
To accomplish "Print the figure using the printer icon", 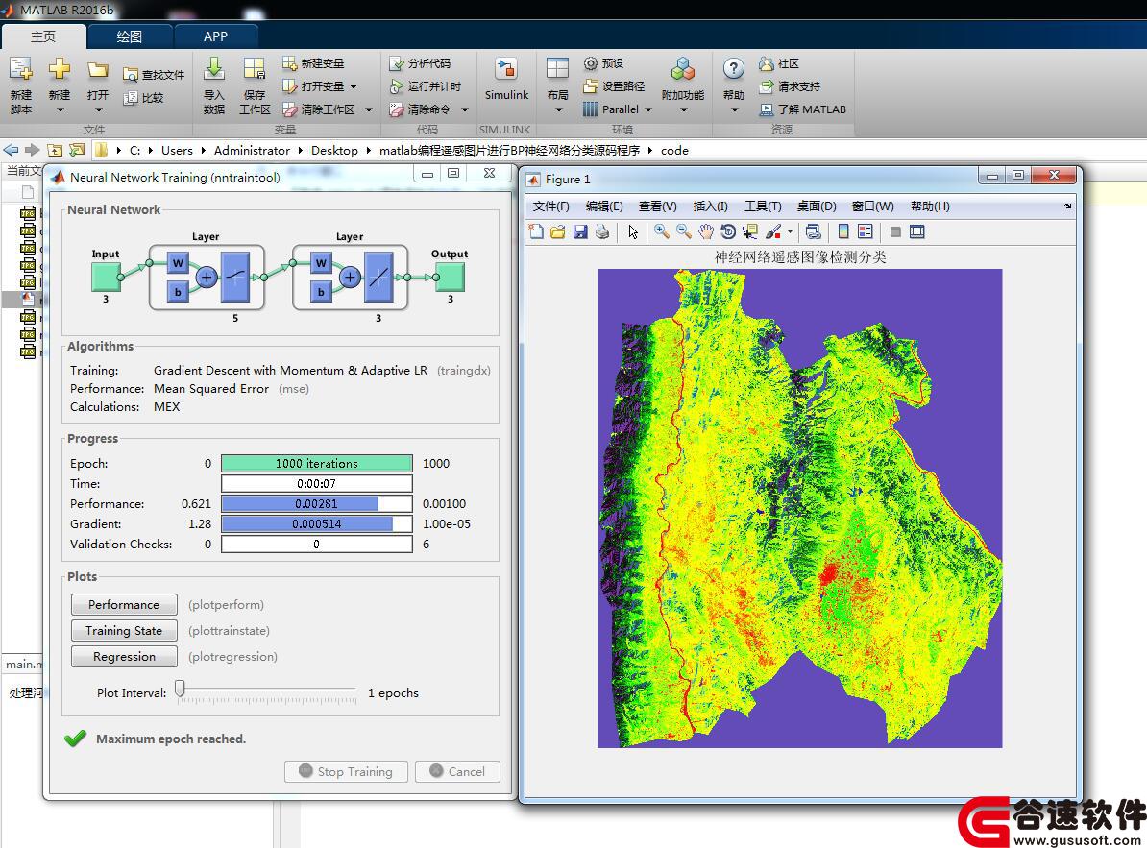I will coord(602,231).
